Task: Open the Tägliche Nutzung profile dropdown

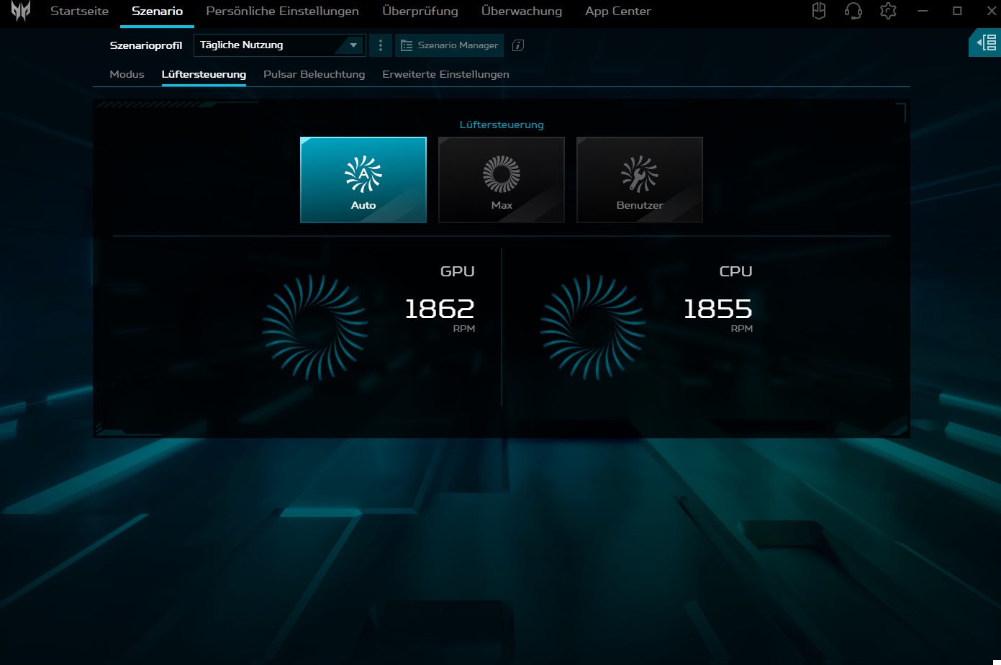Action: coord(279,45)
